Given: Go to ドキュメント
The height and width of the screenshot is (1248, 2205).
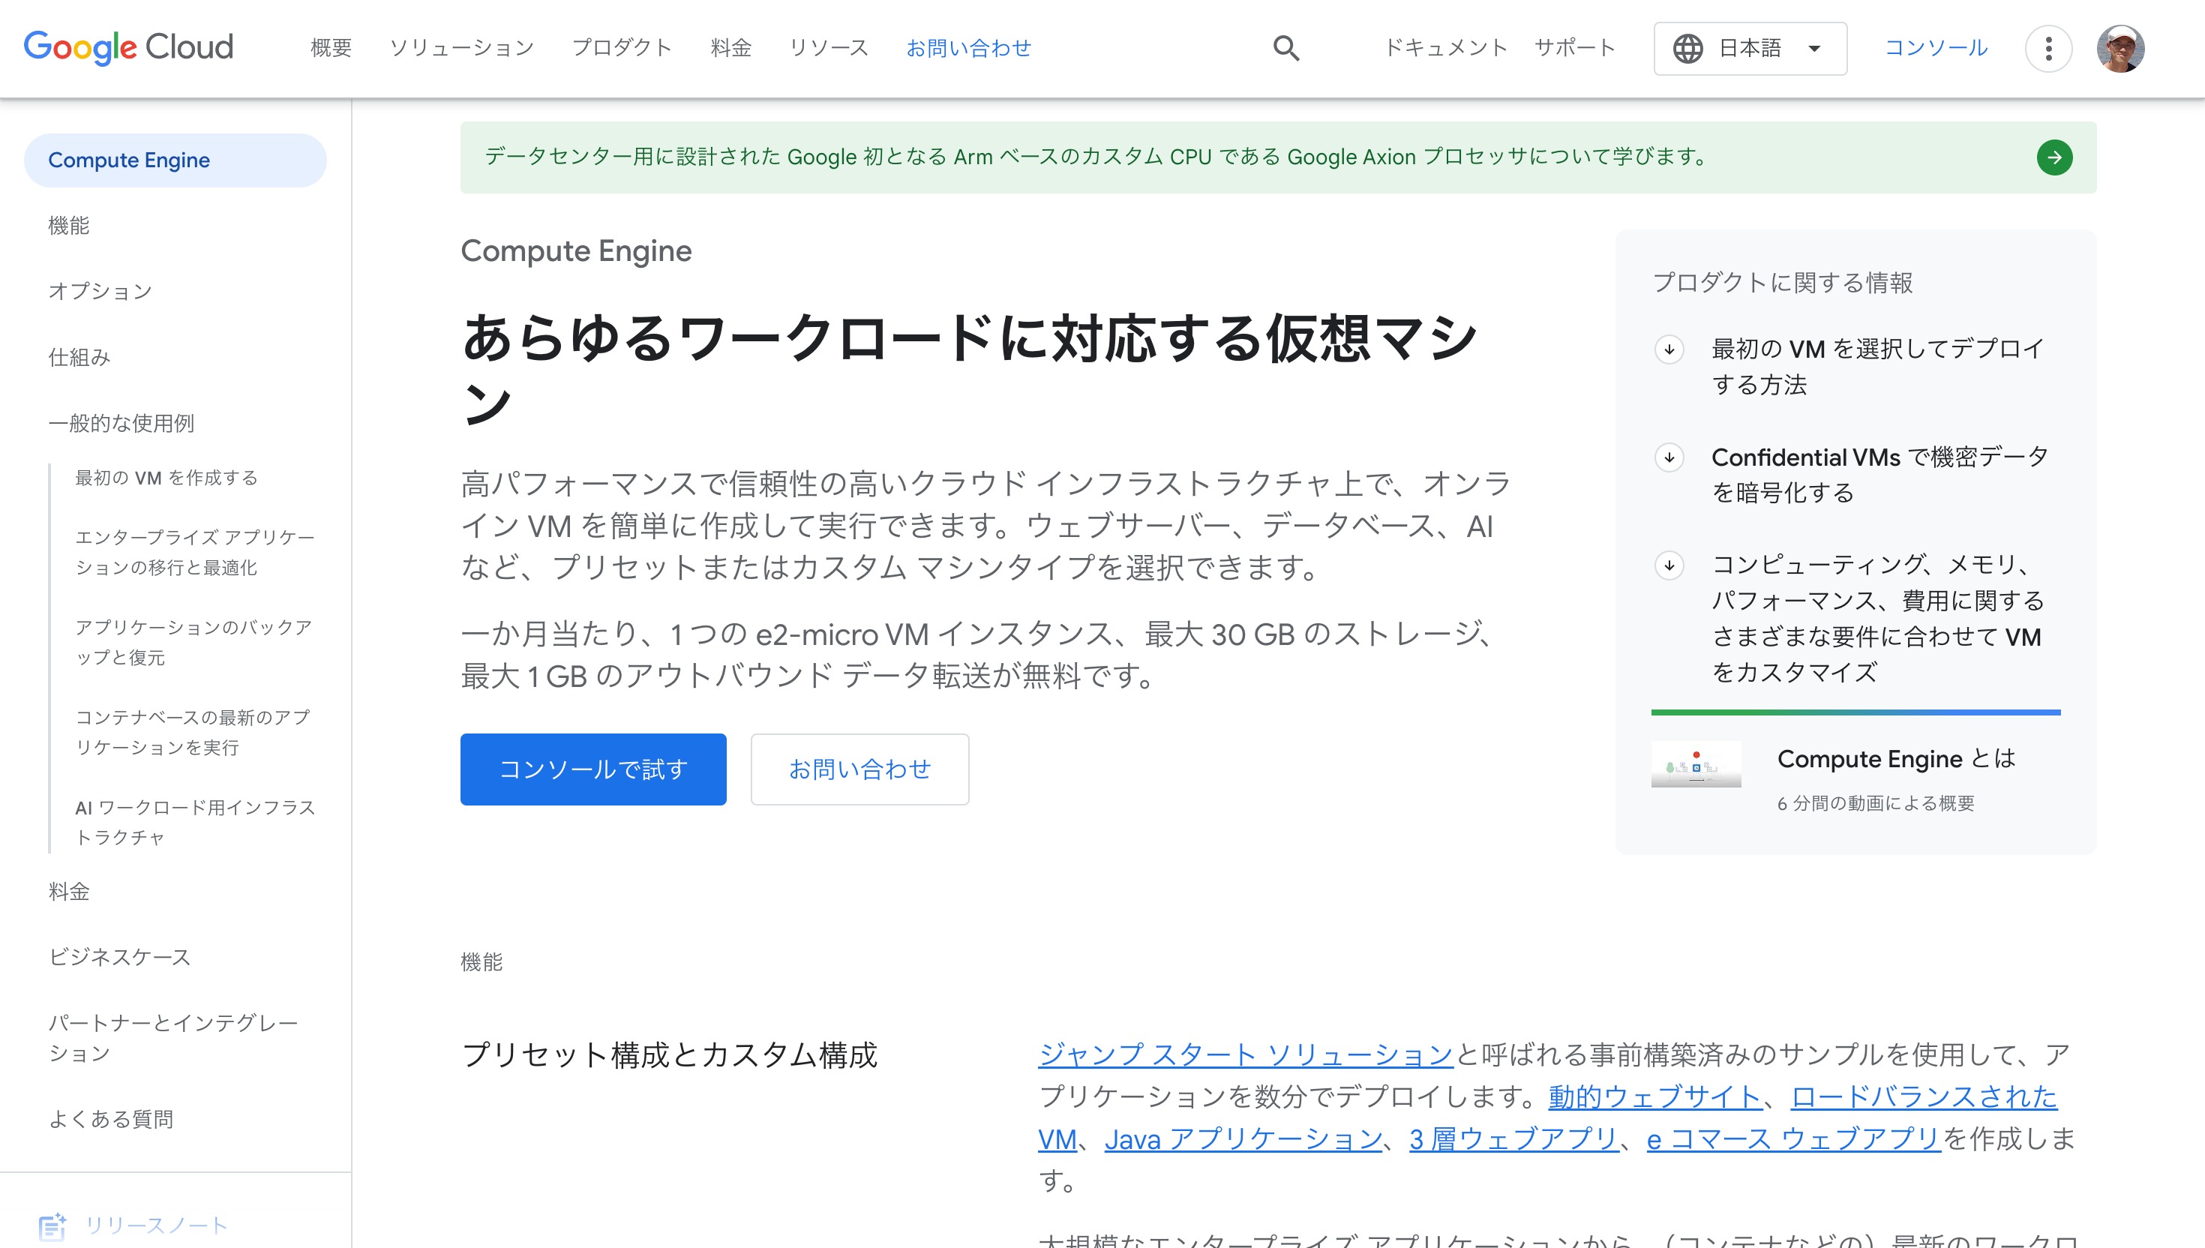Looking at the screenshot, I should coord(1446,48).
